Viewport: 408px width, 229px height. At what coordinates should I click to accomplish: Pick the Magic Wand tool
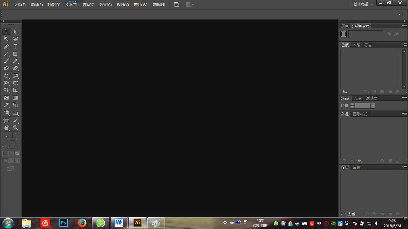[6, 39]
